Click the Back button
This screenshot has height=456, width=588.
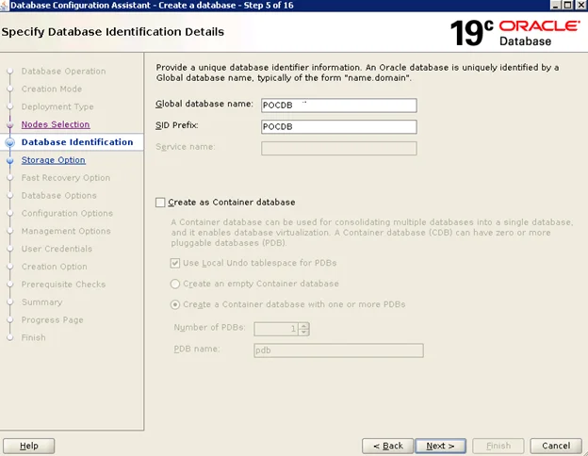pyautogui.click(x=387, y=446)
